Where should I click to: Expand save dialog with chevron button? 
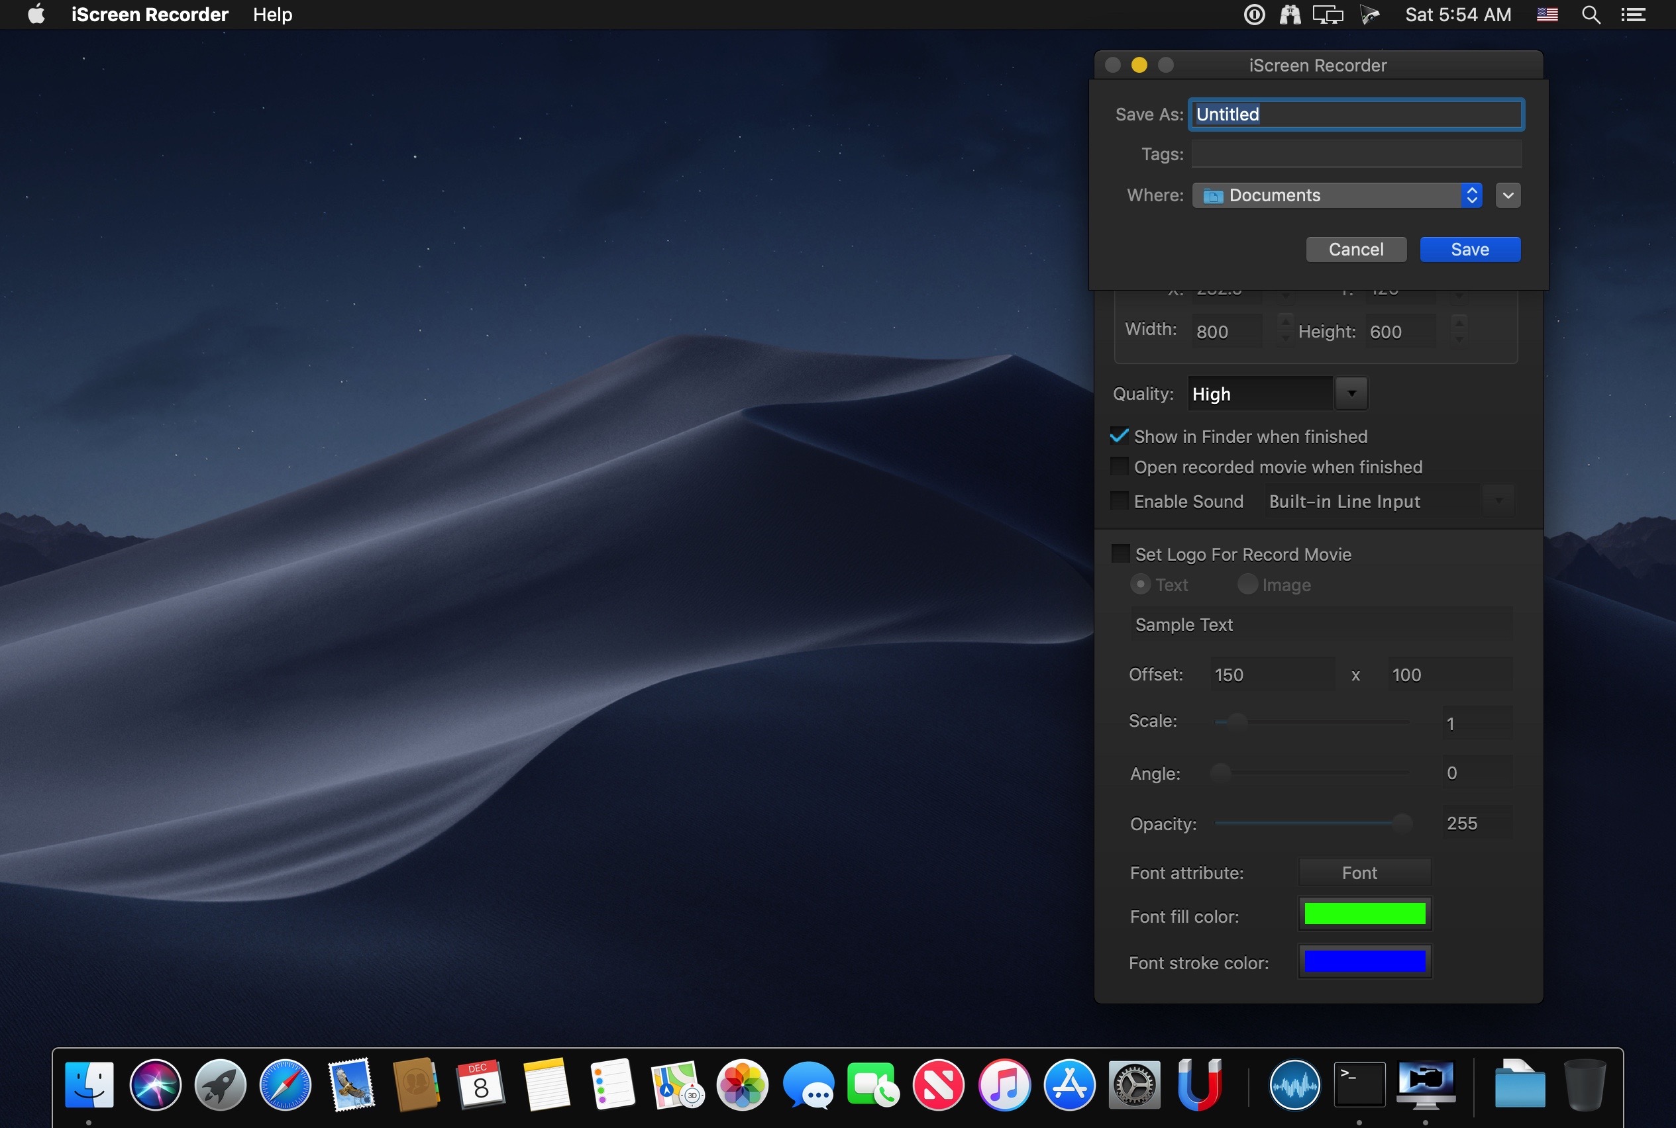tap(1508, 195)
